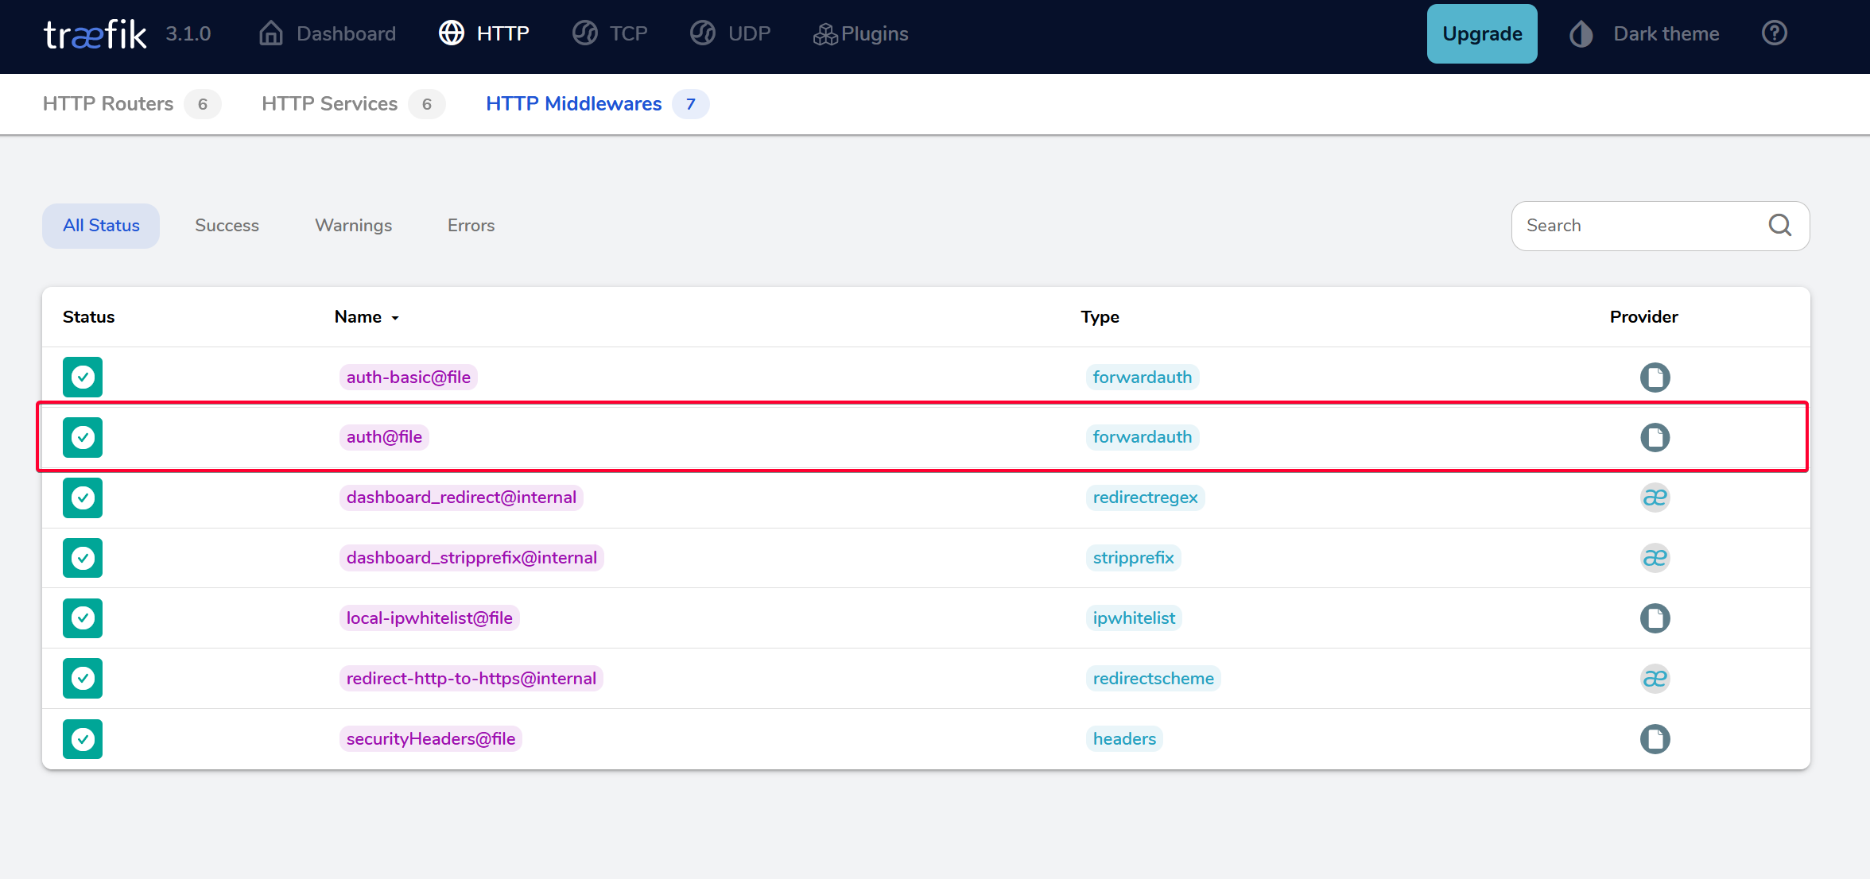Click success status icon for auth-basic@file
Screen dimensions: 1870x879
click(x=83, y=377)
